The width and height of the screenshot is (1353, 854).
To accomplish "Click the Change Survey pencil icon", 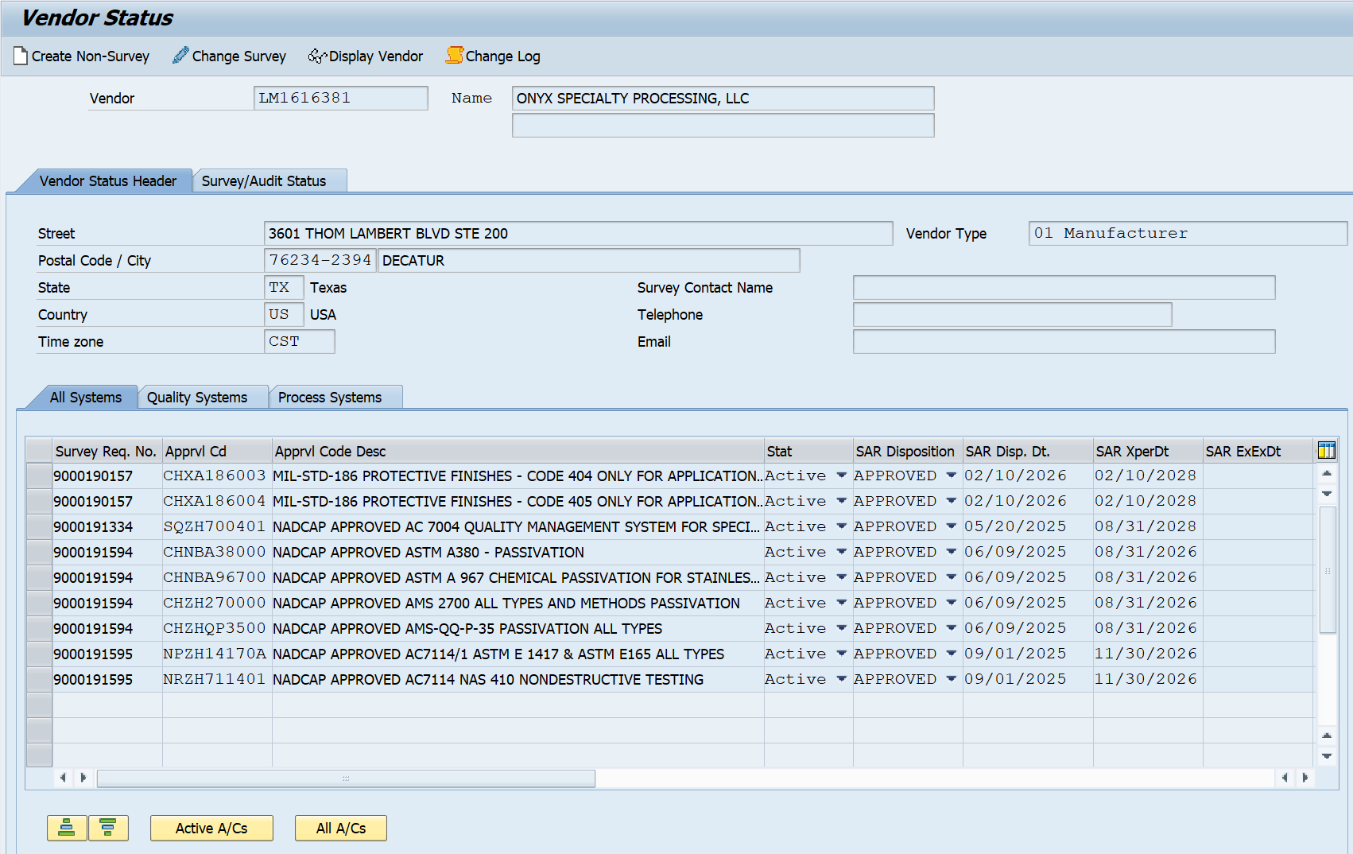I will click(x=180, y=56).
